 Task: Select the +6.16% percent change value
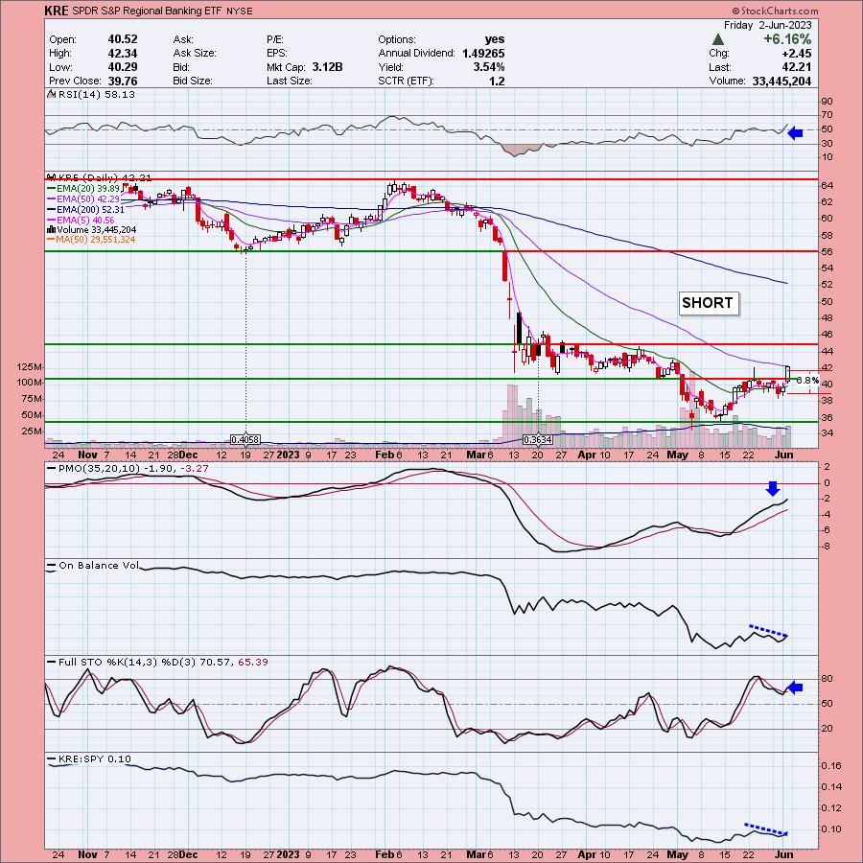[787, 39]
